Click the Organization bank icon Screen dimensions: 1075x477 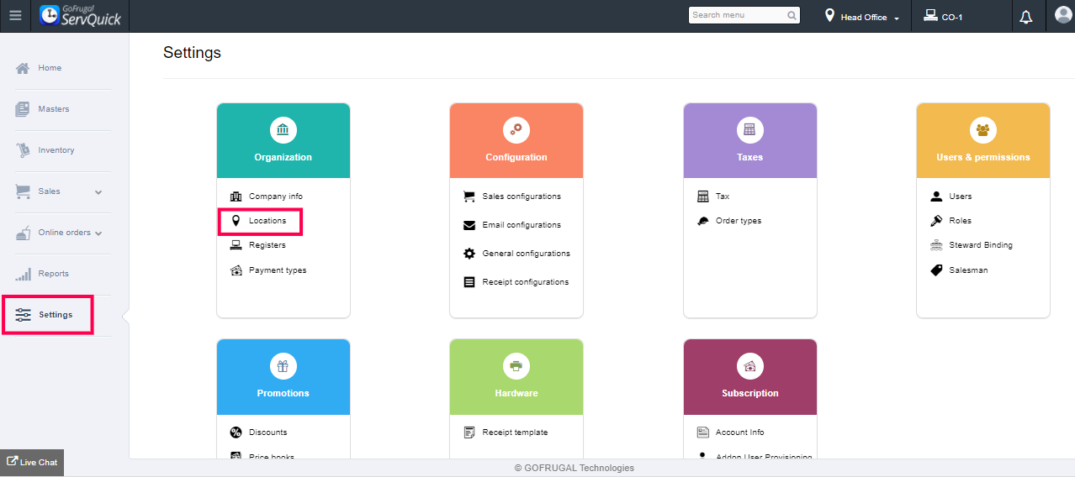[283, 130]
